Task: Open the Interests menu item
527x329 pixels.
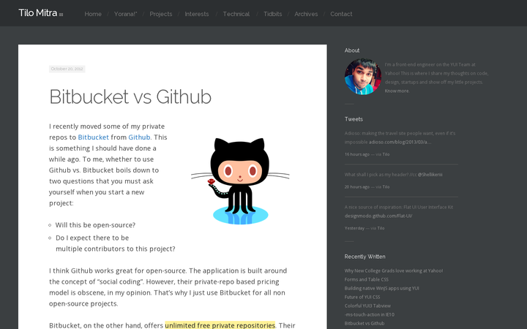Action: click(x=197, y=14)
